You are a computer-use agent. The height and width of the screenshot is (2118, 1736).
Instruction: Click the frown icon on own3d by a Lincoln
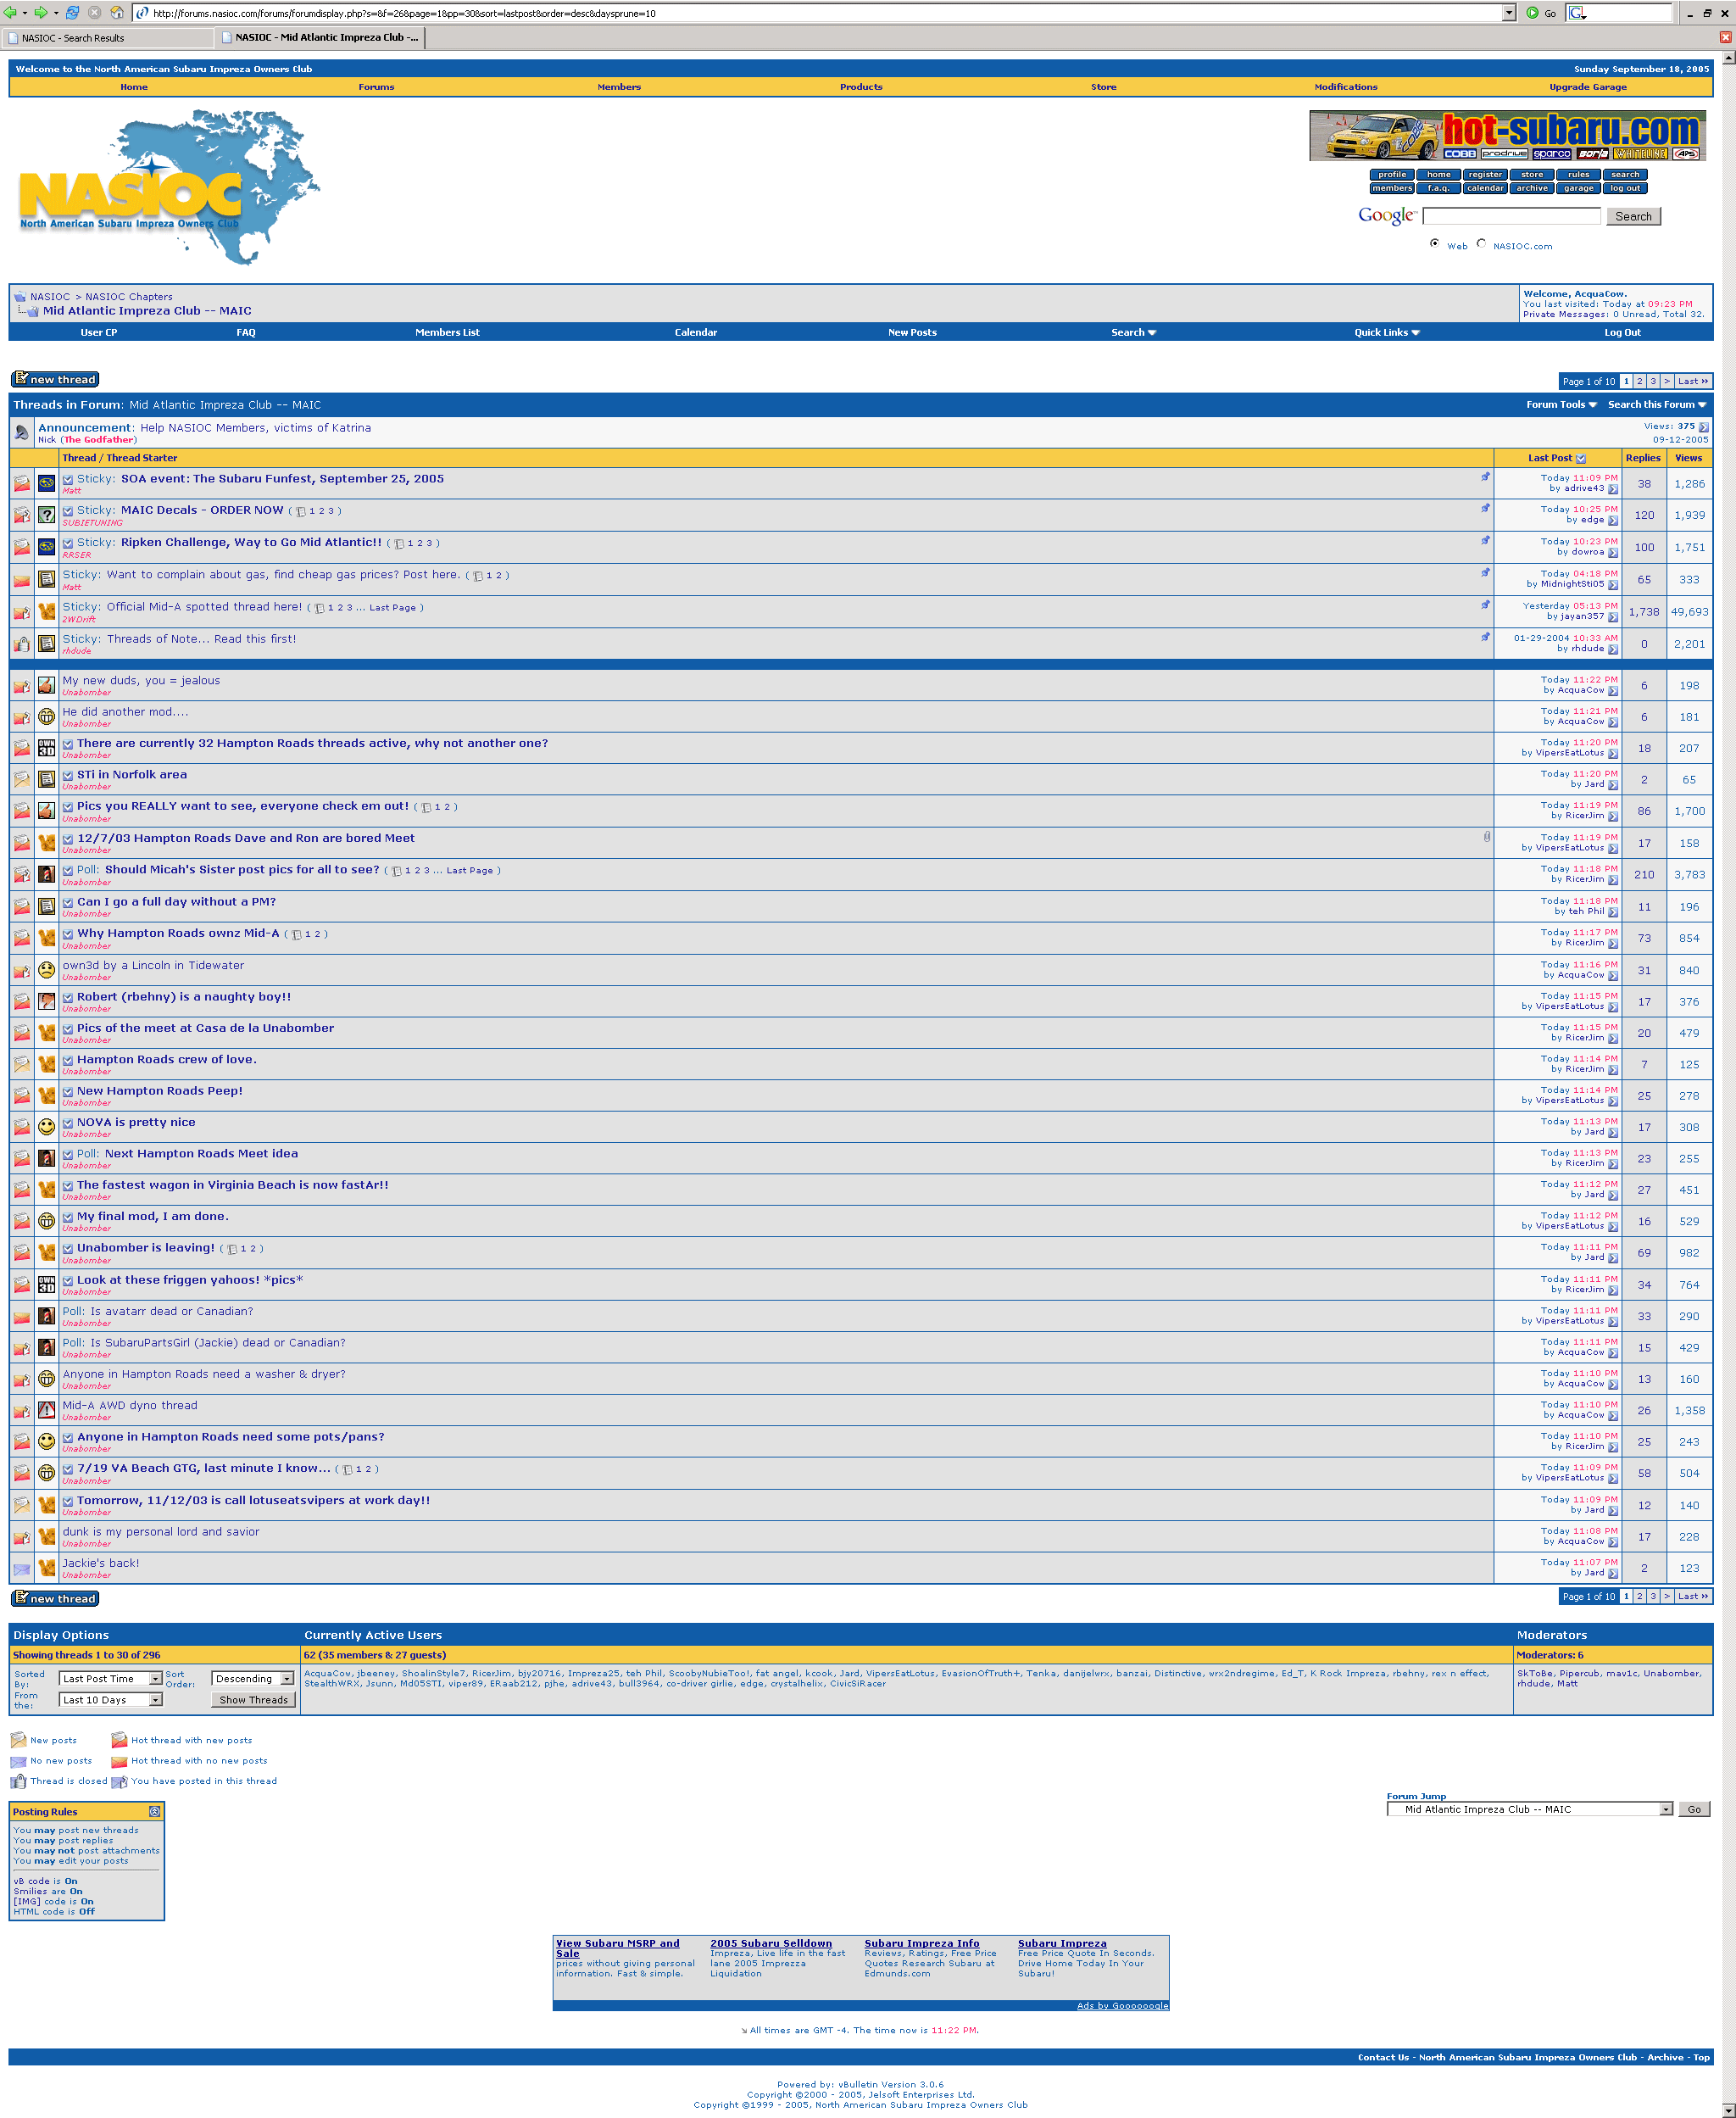pos(46,970)
